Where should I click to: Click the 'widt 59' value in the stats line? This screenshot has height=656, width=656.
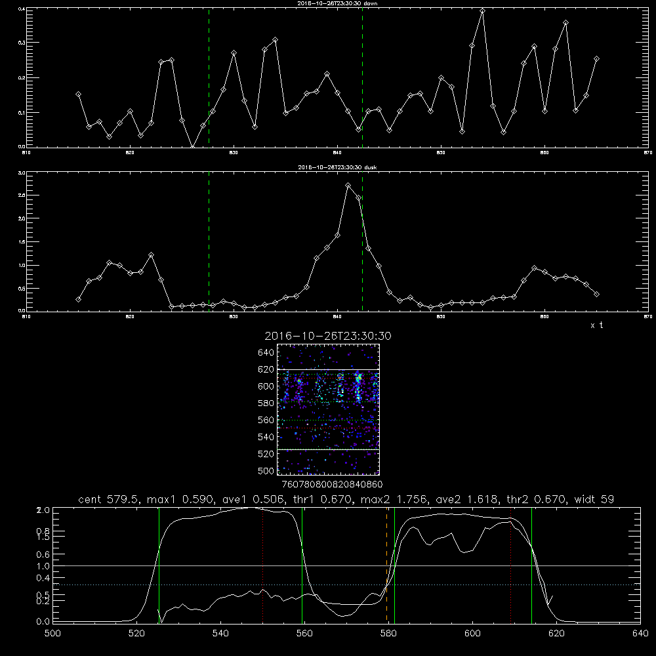pyautogui.click(x=594, y=499)
